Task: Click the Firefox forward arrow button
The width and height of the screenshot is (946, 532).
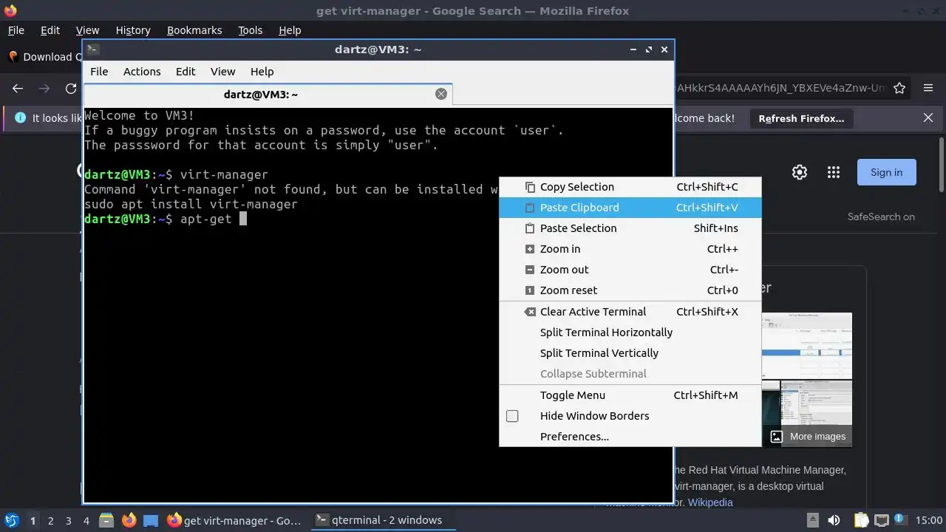Action: click(x=44, y=88)
